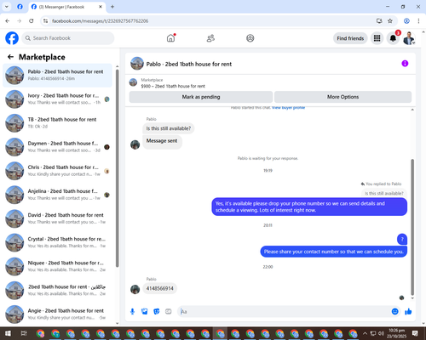Open Crystal conversation in list
426x340 pixels.
pos(57,242)
